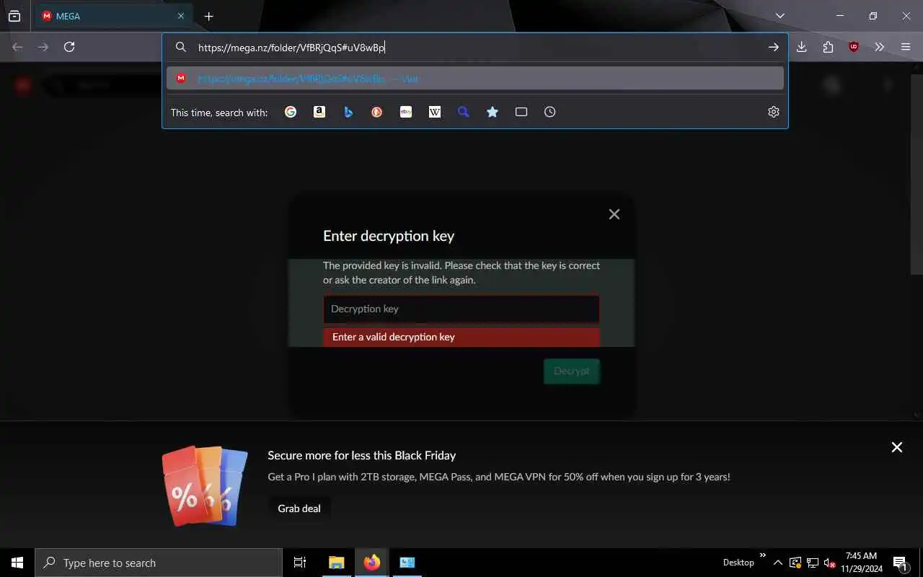Open the clock showing 7:45 AM
The image size is (923, 577).
tap(861, 563)
